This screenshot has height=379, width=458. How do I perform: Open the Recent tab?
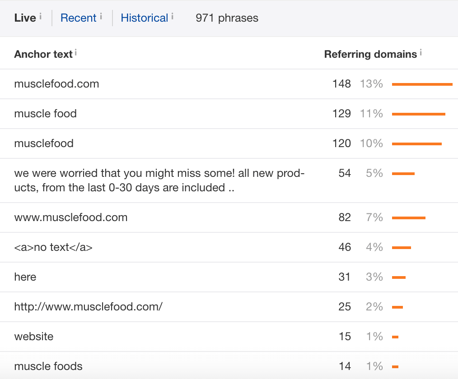point(78,18)
